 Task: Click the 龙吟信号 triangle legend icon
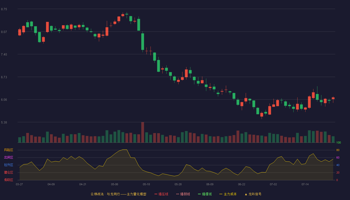[246, 194]
